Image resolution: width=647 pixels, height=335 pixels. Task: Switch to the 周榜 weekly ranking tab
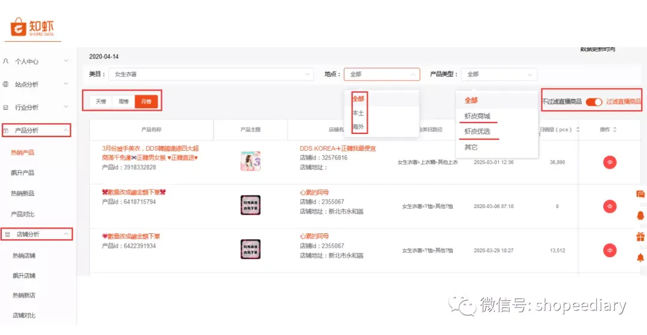(123, 101)
